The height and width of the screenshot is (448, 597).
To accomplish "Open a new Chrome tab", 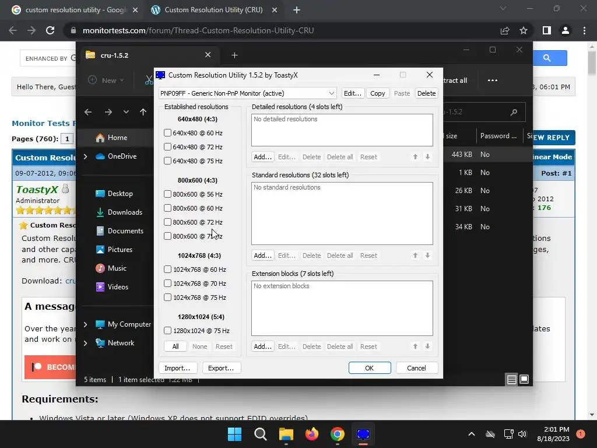I will 297,10.
